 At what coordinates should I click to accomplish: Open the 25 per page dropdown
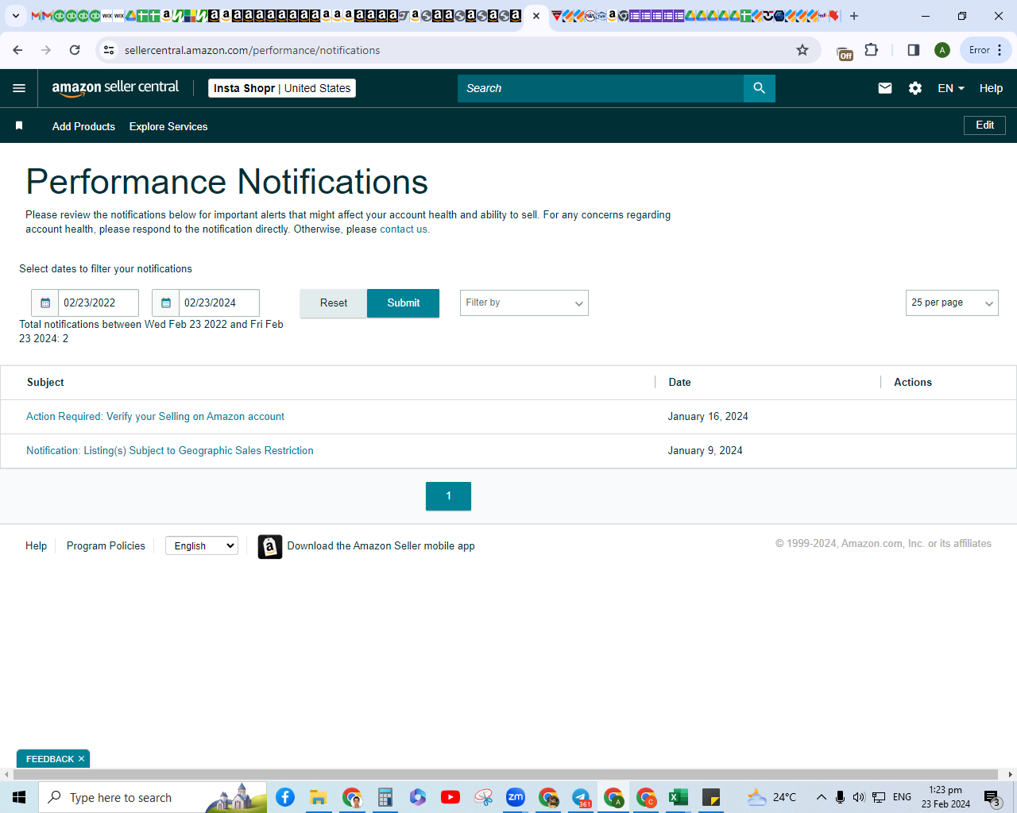(952, 302)
